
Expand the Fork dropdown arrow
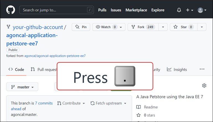point(163,27)
